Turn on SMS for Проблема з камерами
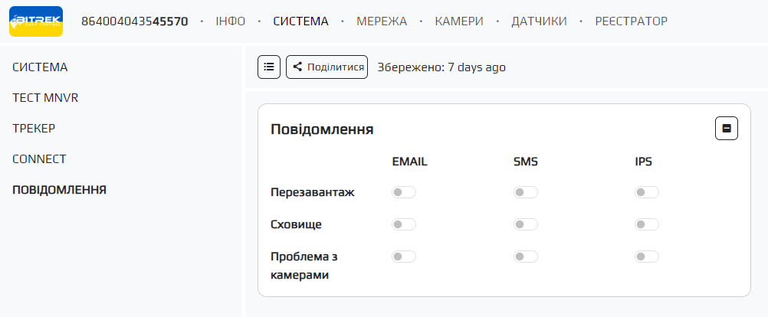 pyautogui.click(x=525, y=257)
